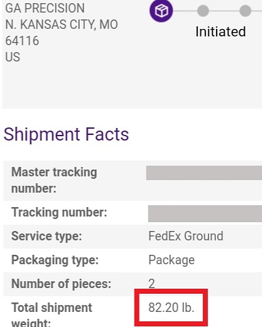Click the Shipment Facts heading

pos(66,134)
